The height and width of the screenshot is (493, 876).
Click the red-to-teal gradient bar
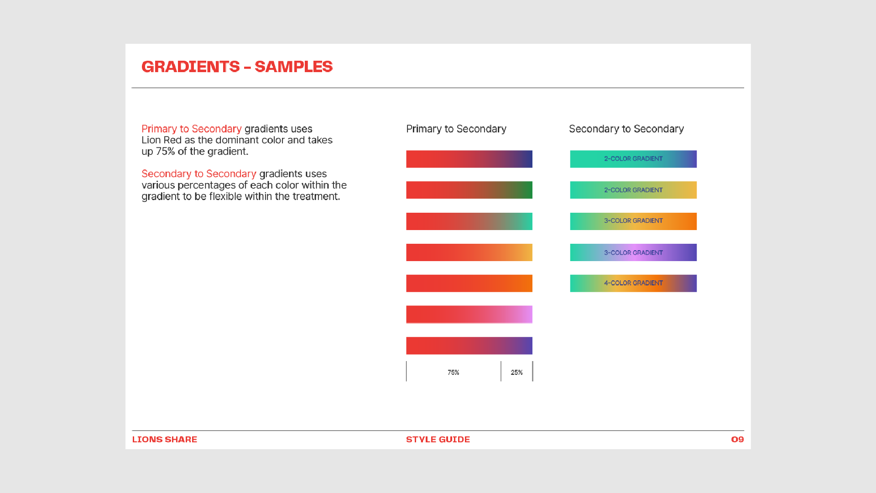click(469, 221)
